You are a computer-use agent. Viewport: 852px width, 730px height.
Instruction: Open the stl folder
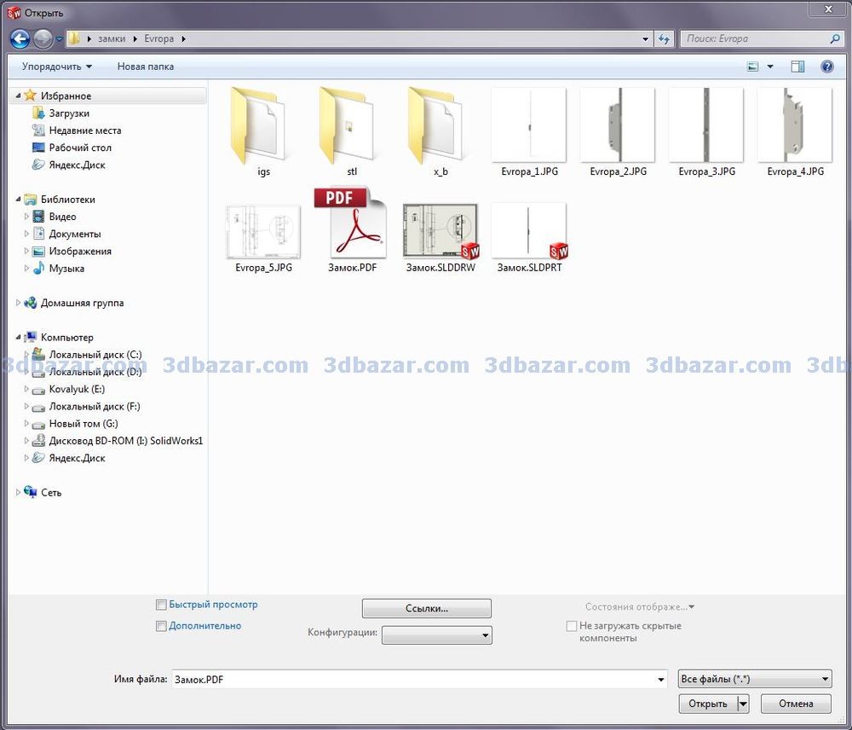[352, 126]
